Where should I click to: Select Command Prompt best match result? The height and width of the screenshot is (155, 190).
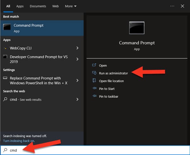(42, 28)
